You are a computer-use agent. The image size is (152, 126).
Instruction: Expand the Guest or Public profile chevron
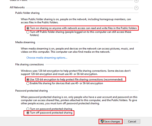coord(136,1)
